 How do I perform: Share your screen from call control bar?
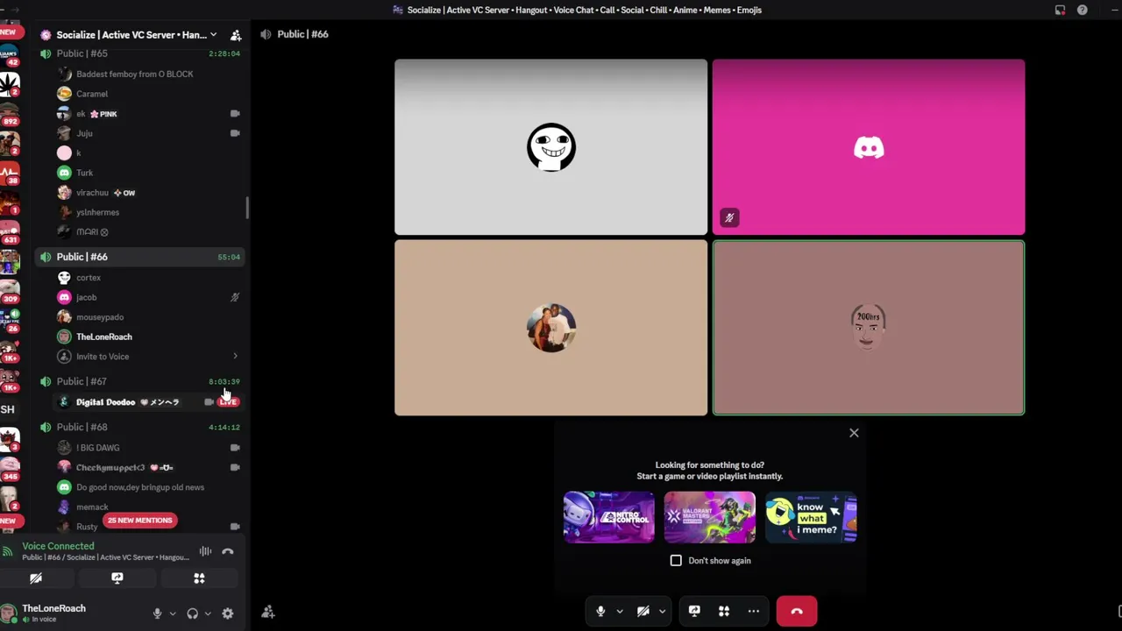click(694, 611)
